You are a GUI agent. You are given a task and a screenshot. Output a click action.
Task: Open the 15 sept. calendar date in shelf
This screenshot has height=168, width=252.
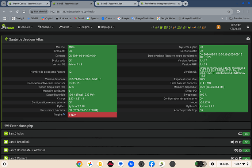(x=224, y=164)
